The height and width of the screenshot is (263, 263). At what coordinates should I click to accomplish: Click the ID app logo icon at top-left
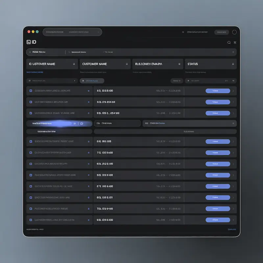29,42
